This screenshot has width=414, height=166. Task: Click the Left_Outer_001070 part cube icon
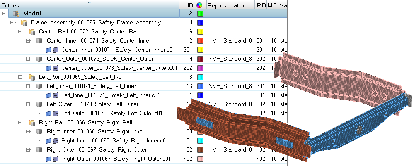pyautogui.click(x=39, y=104)
